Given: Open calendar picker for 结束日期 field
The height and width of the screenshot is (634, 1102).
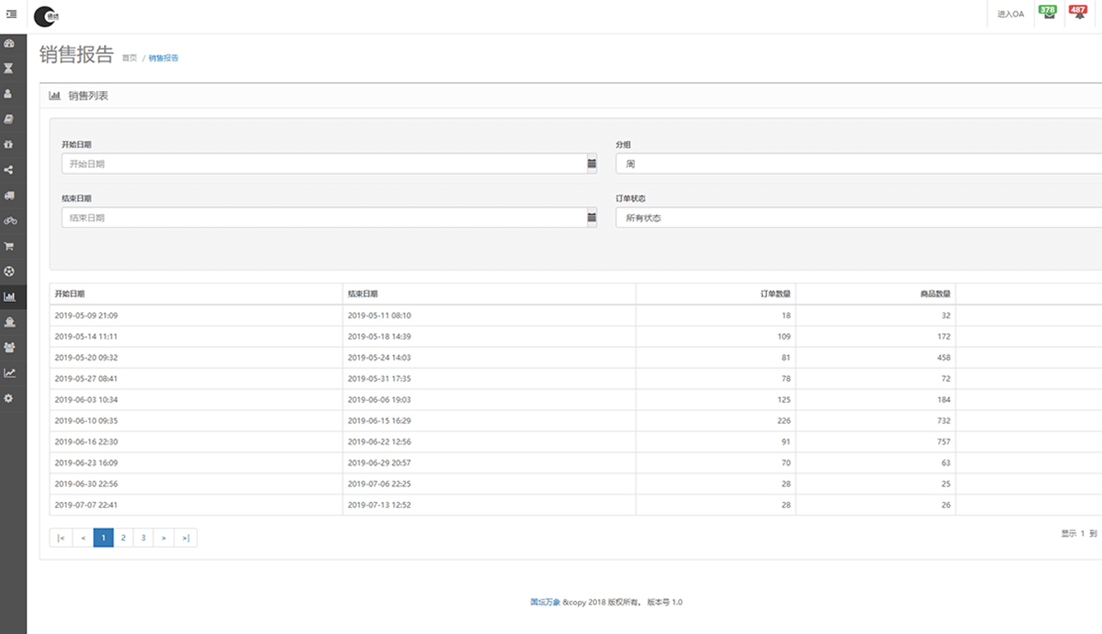Looking at the screenshot, I should [591, 218].
